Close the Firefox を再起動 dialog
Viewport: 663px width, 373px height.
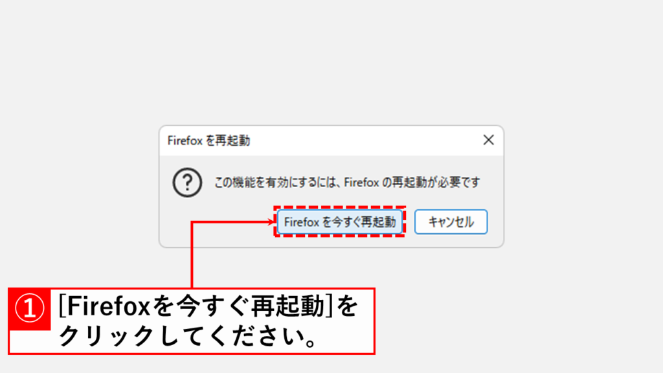pyautogui.click(x=488, y=140)
